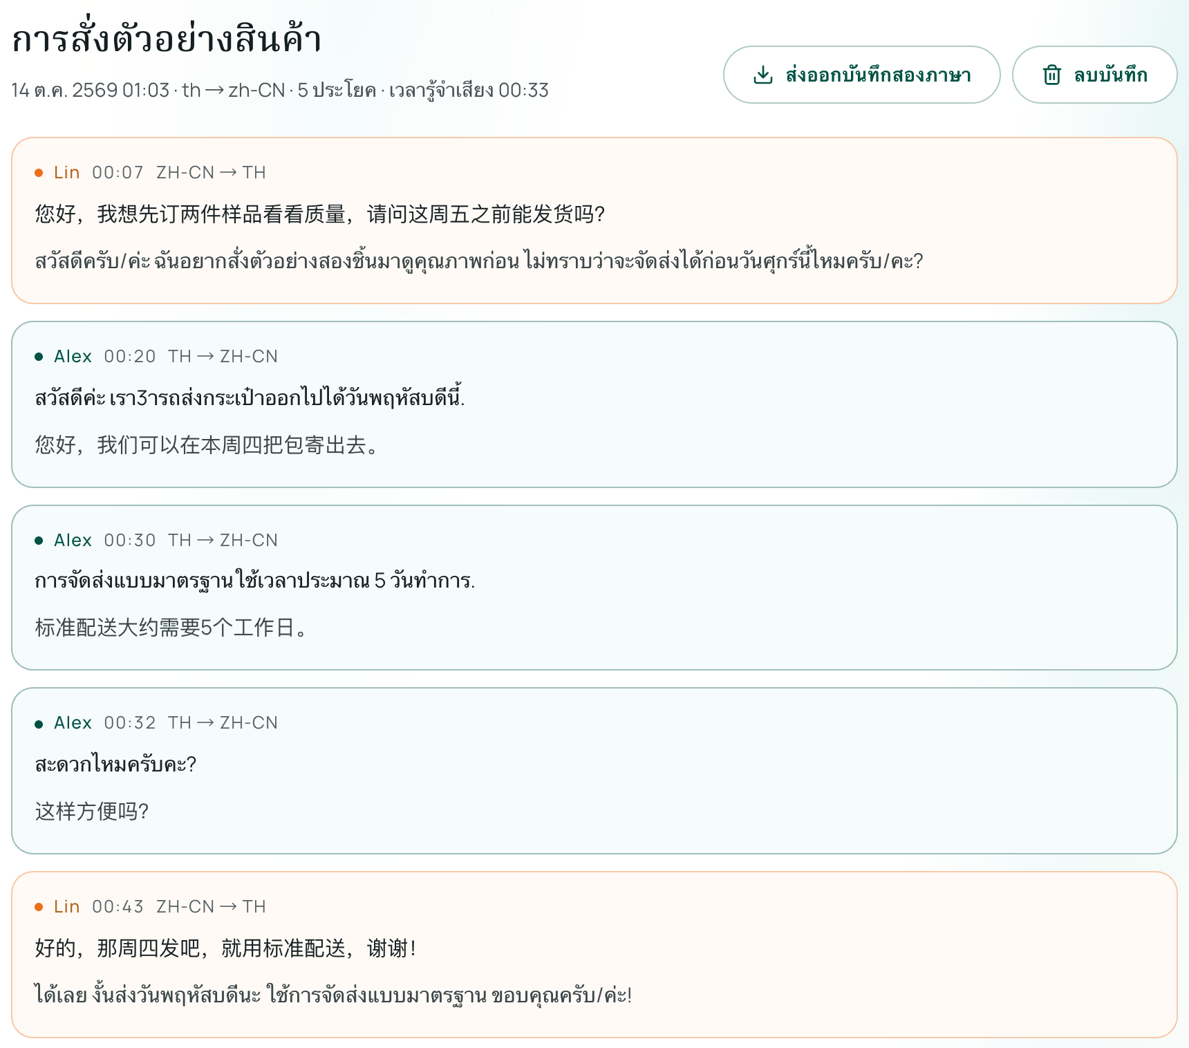Click the ZH-CN → TH label at 00:07
1189x1048 pixels.
click(x=211, y=172)
